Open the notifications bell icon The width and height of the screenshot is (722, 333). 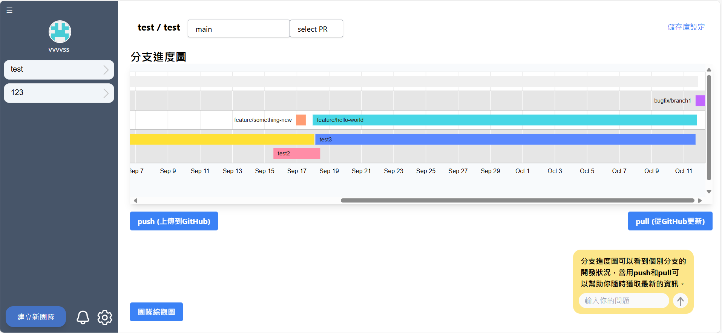pyautogui.click(x=83, y=317)
